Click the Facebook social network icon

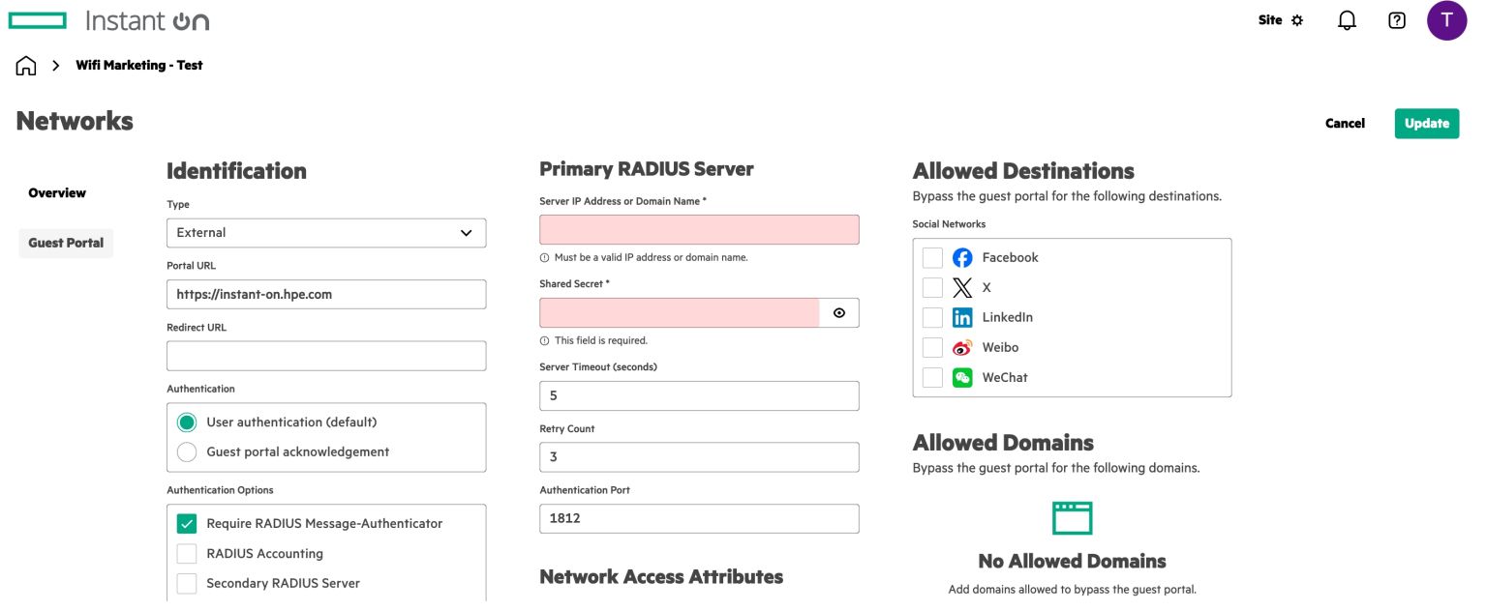pyautogui.click(x=962, y=257)
